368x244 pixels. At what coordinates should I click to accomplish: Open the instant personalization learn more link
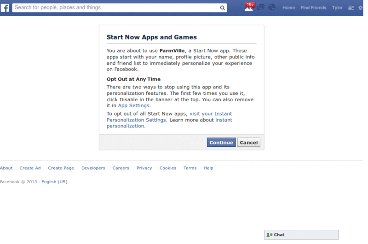pos(169,123)
